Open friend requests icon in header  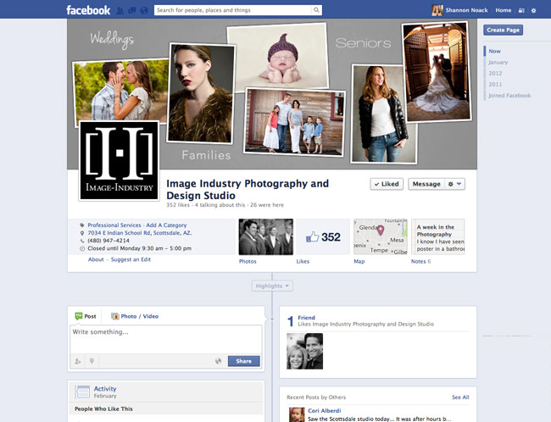pos(120,10)
